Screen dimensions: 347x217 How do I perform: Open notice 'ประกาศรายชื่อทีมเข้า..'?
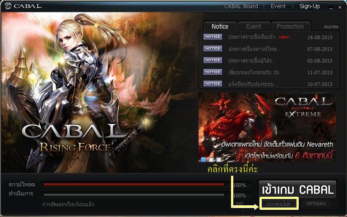click(253, 37)
